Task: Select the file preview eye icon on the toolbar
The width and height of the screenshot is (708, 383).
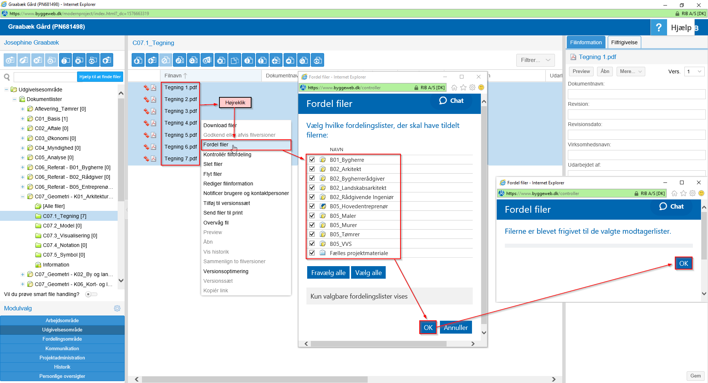Action: 317,60
